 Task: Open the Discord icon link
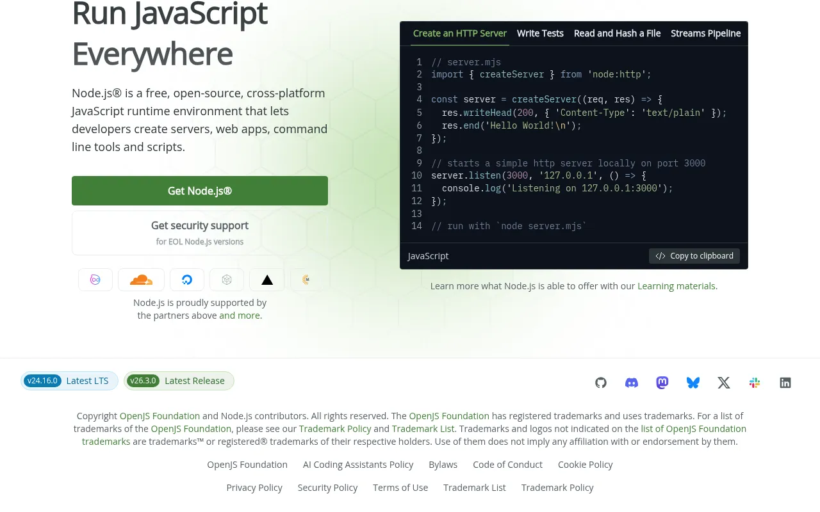(x=632, y=383)
